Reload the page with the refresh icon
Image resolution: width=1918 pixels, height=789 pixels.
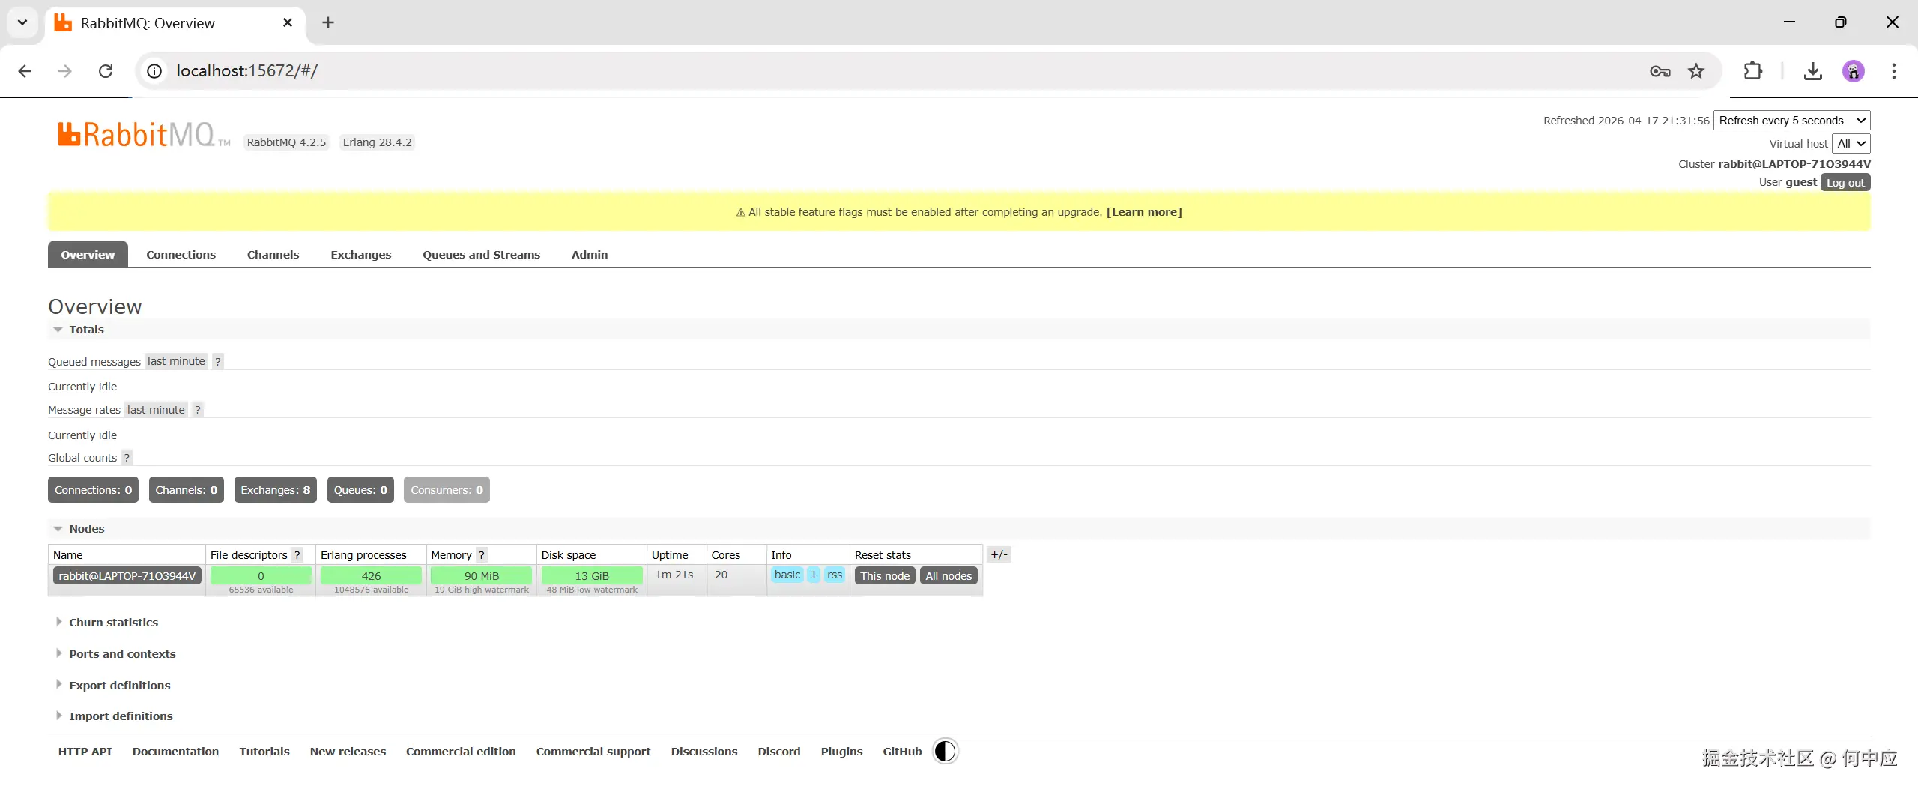click(x=106, y=71)
